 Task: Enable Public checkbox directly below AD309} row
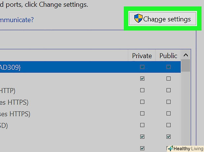(x=168, y=79)
